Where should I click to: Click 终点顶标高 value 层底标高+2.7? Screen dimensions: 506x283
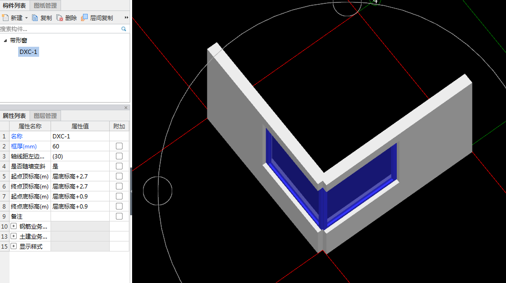click(x=80, y=187)
